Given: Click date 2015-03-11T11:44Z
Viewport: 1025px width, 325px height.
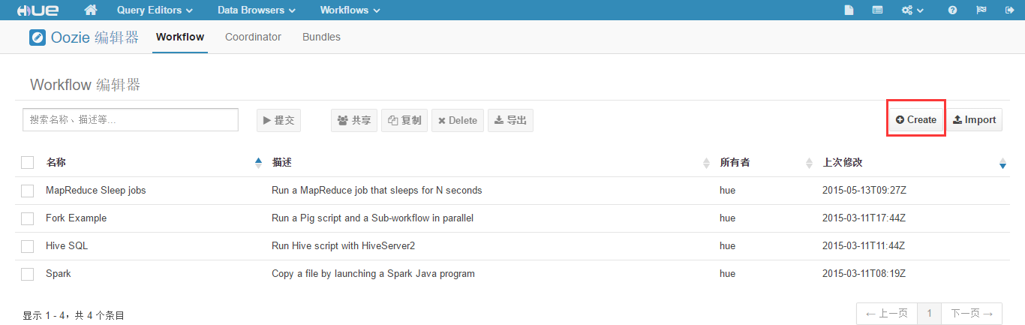Looking at the screenshot, I should (864, 246).
